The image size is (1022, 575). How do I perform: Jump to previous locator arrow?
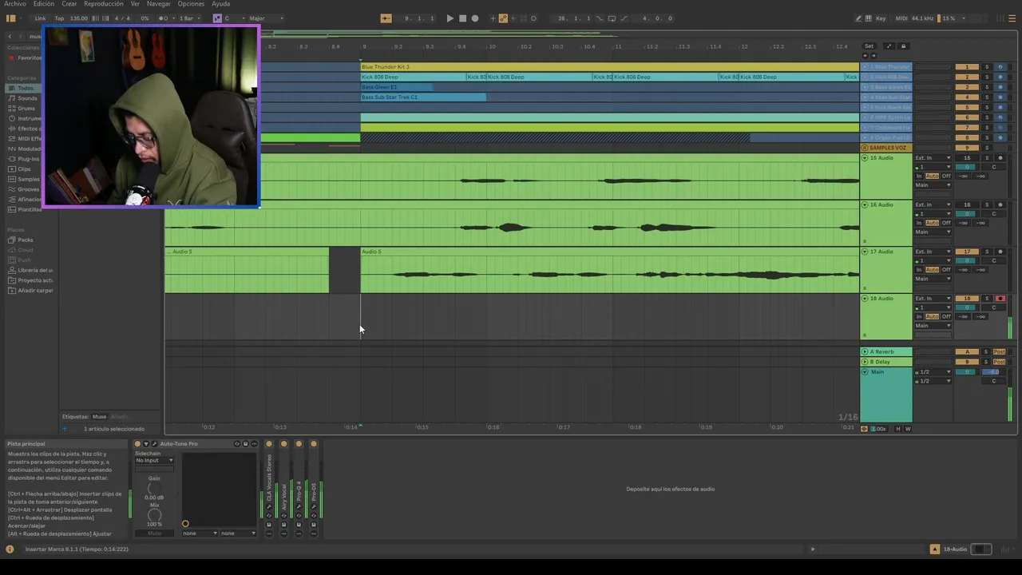pos(866,56)
